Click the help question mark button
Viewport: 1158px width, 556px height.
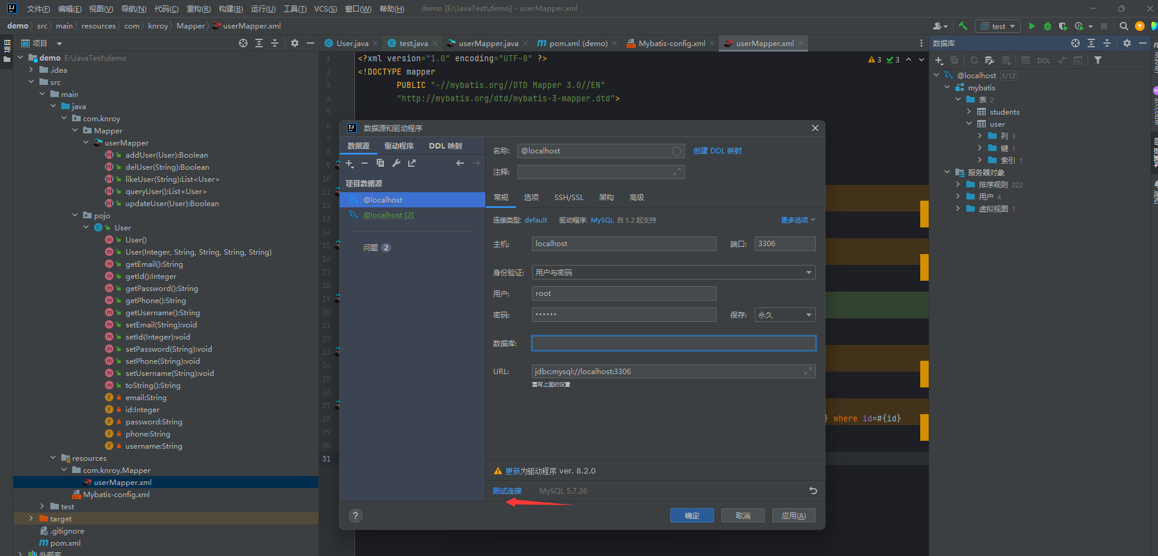[355, 515]
